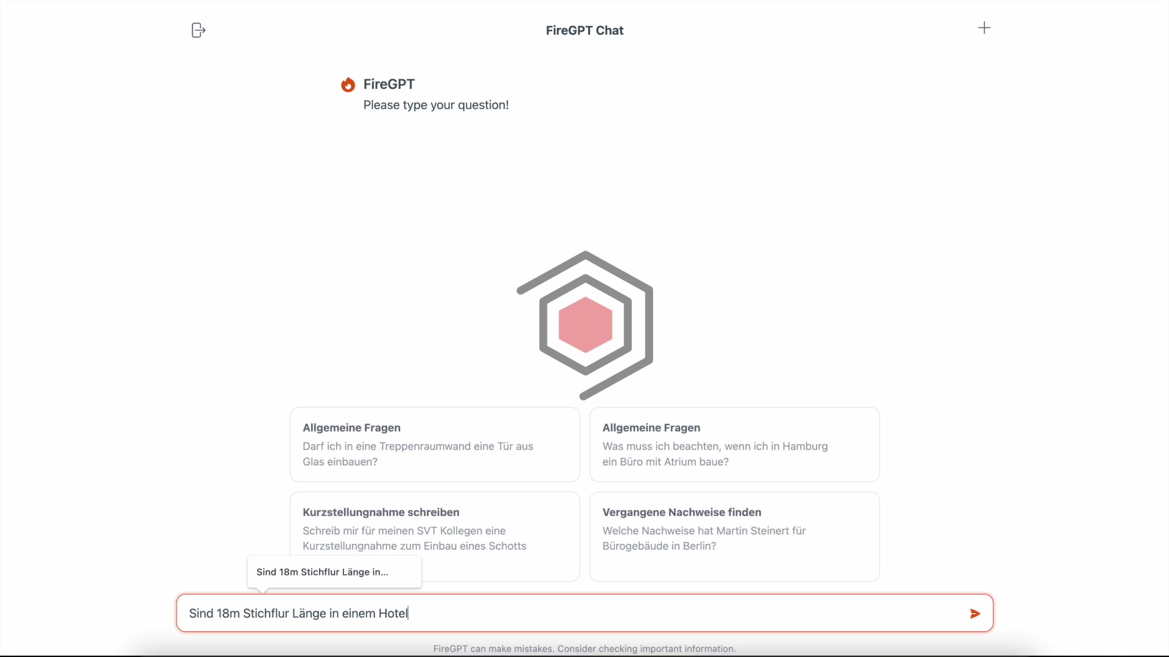
Task: Click the mistakes disclaimer text
Action: pos(584,648)
